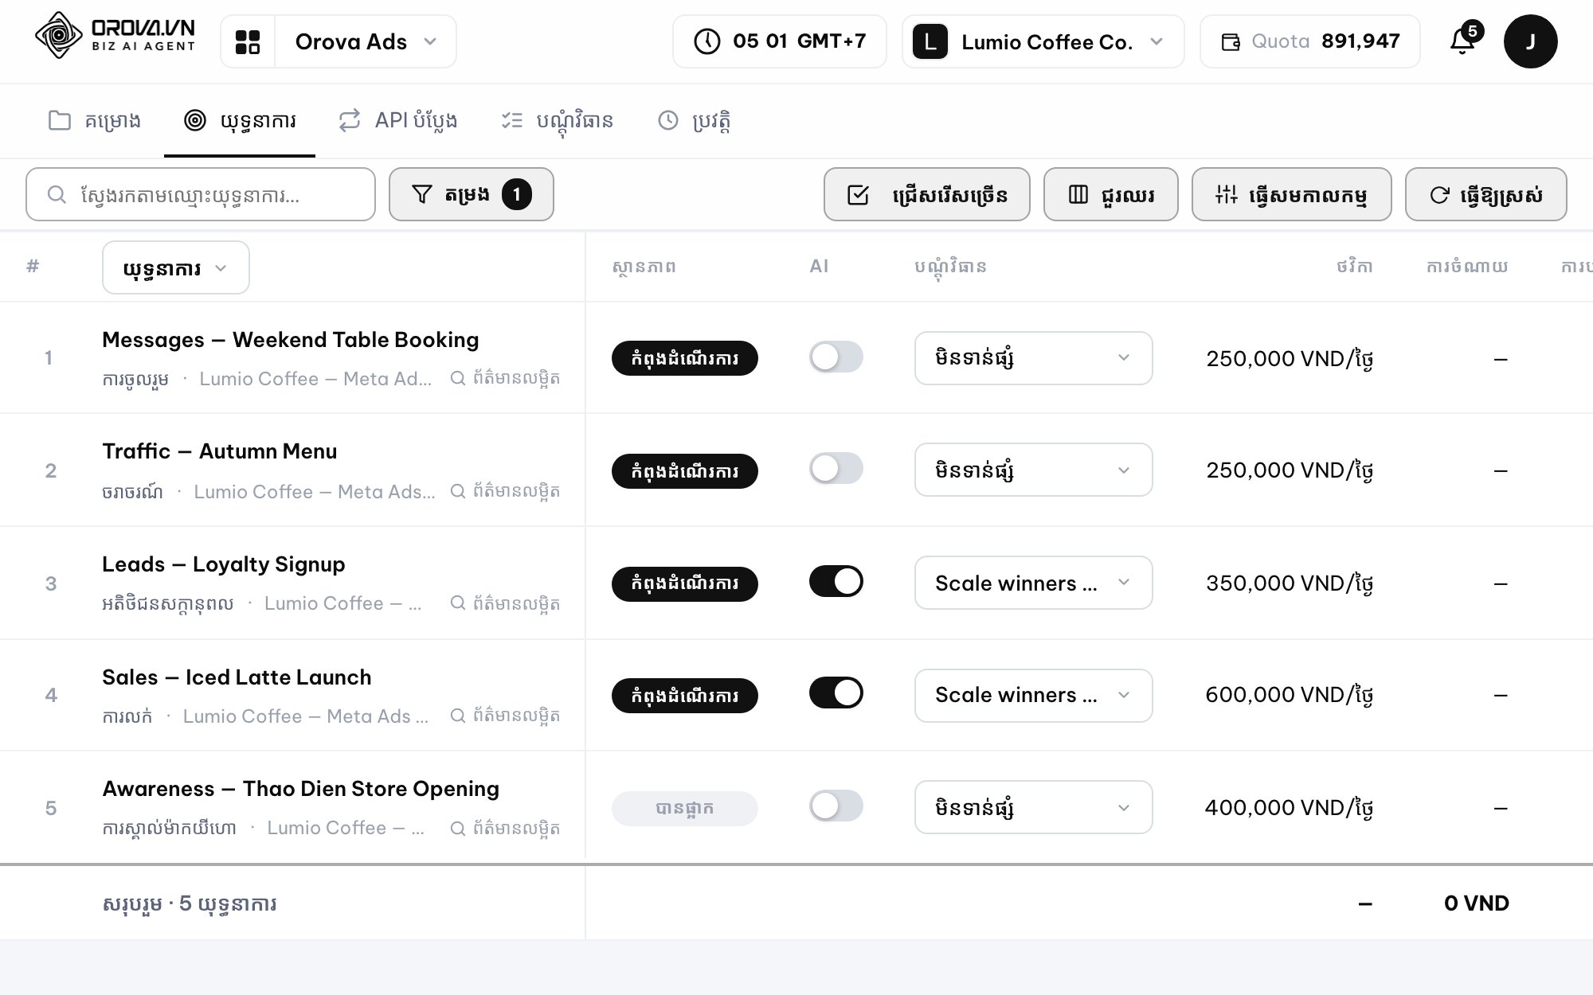Image resolution: width=1593 pixels, height=995 pixels.
Task: Expand the Lumio Coffee Co. account selector
Action: [1043, 41]
